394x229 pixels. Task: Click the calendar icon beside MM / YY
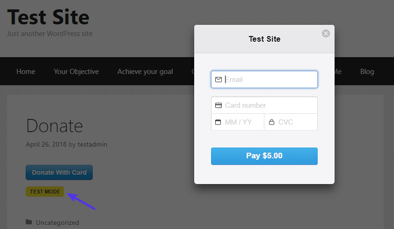point(218,122)
